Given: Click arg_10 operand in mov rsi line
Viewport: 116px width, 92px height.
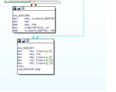Looking at the screenshot, I should 48,60.
